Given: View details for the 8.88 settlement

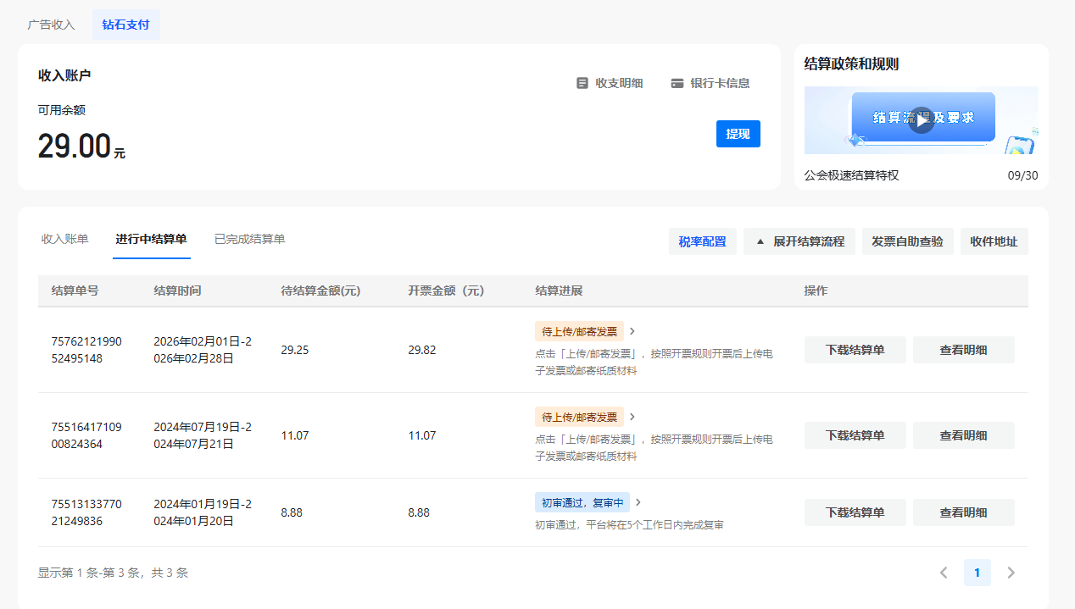Looking at the screenshot, I should 963,512.
